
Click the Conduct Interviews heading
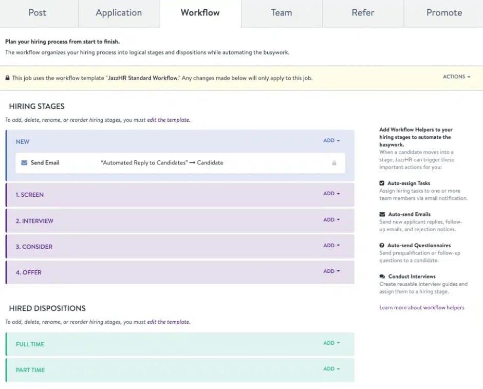pyautogui.click(x=412, y=276)
